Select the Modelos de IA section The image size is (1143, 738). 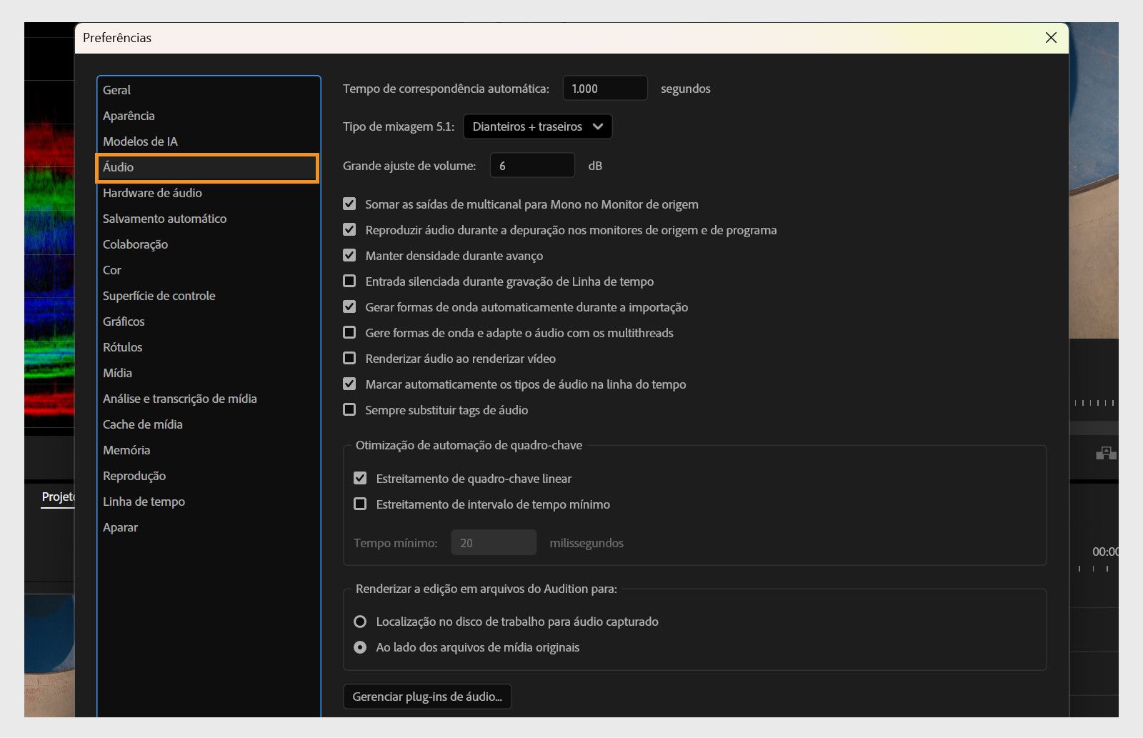pyautogui.click(x=140, y=141)
